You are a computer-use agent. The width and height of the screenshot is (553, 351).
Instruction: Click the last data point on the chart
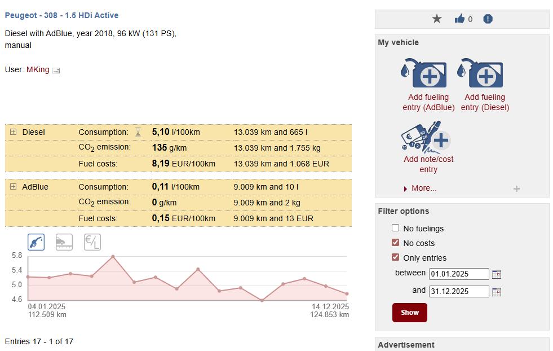pyautogui.click(x=347, y=294)
